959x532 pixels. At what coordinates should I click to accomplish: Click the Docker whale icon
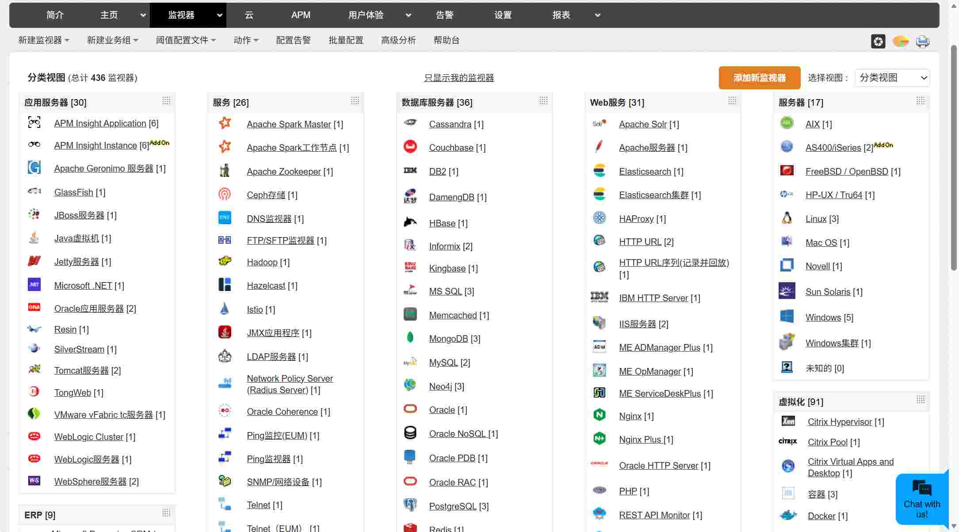788,515
